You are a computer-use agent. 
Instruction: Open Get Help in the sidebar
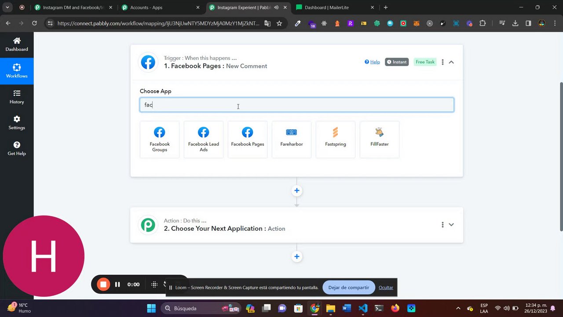(17, 149)
